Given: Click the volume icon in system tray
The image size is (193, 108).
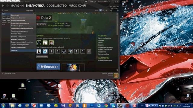Looking at the screenshot, I should (x=177, y=106).
